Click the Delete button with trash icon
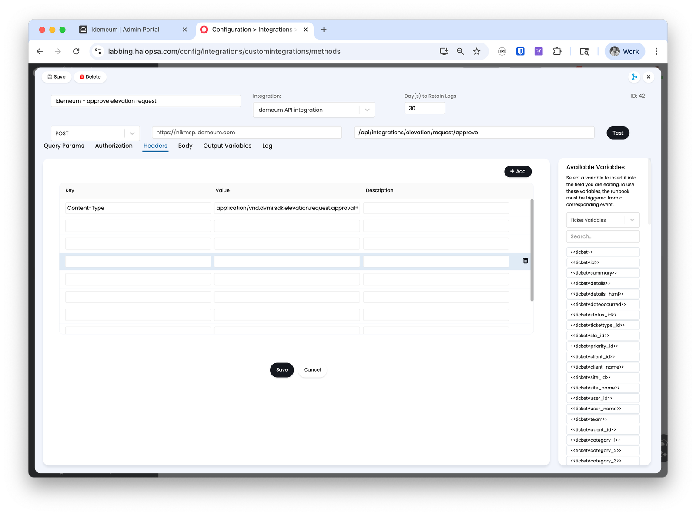 pyautogui.click(x=90, y=77)
